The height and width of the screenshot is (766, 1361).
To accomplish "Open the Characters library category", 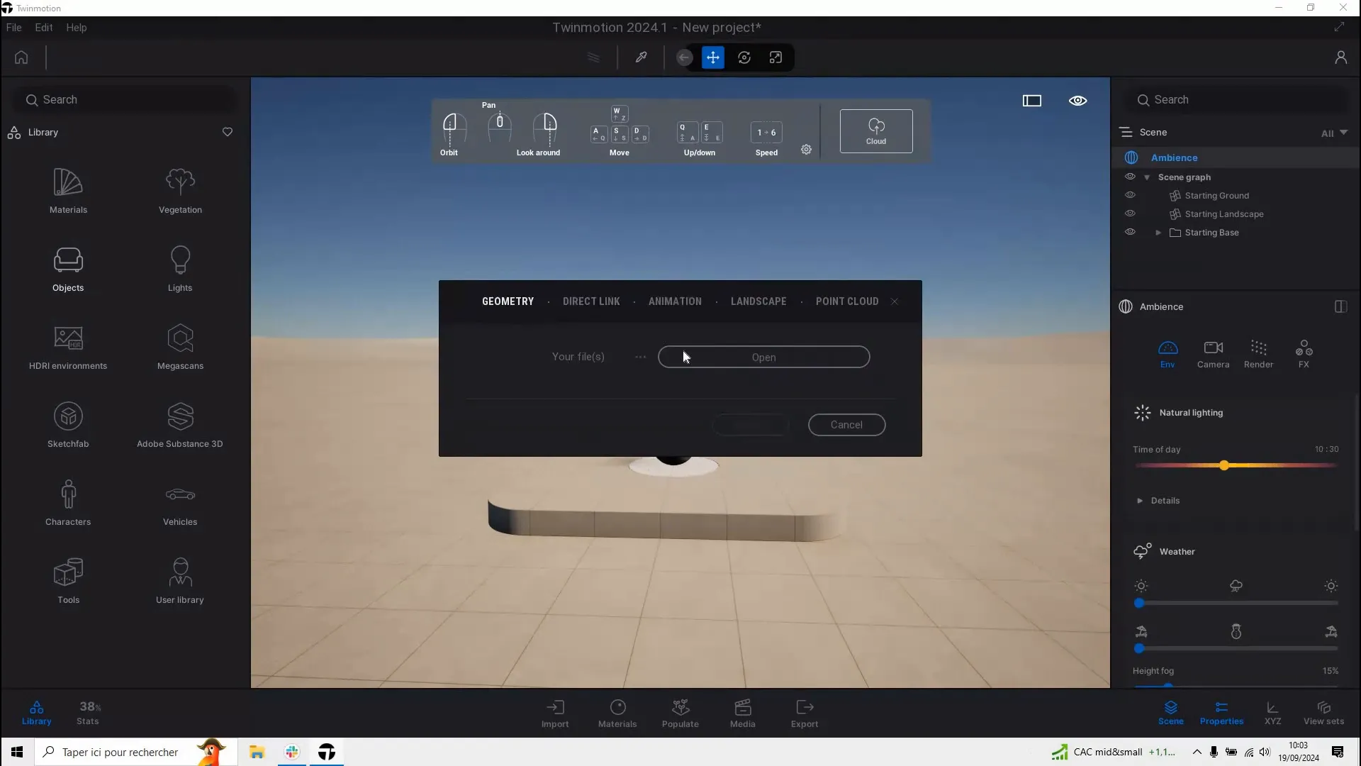I will coord(68,503).
